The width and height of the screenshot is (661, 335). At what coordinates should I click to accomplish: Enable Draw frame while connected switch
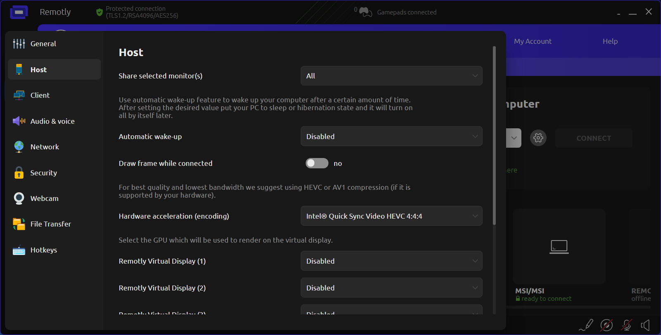pos(317,163)
